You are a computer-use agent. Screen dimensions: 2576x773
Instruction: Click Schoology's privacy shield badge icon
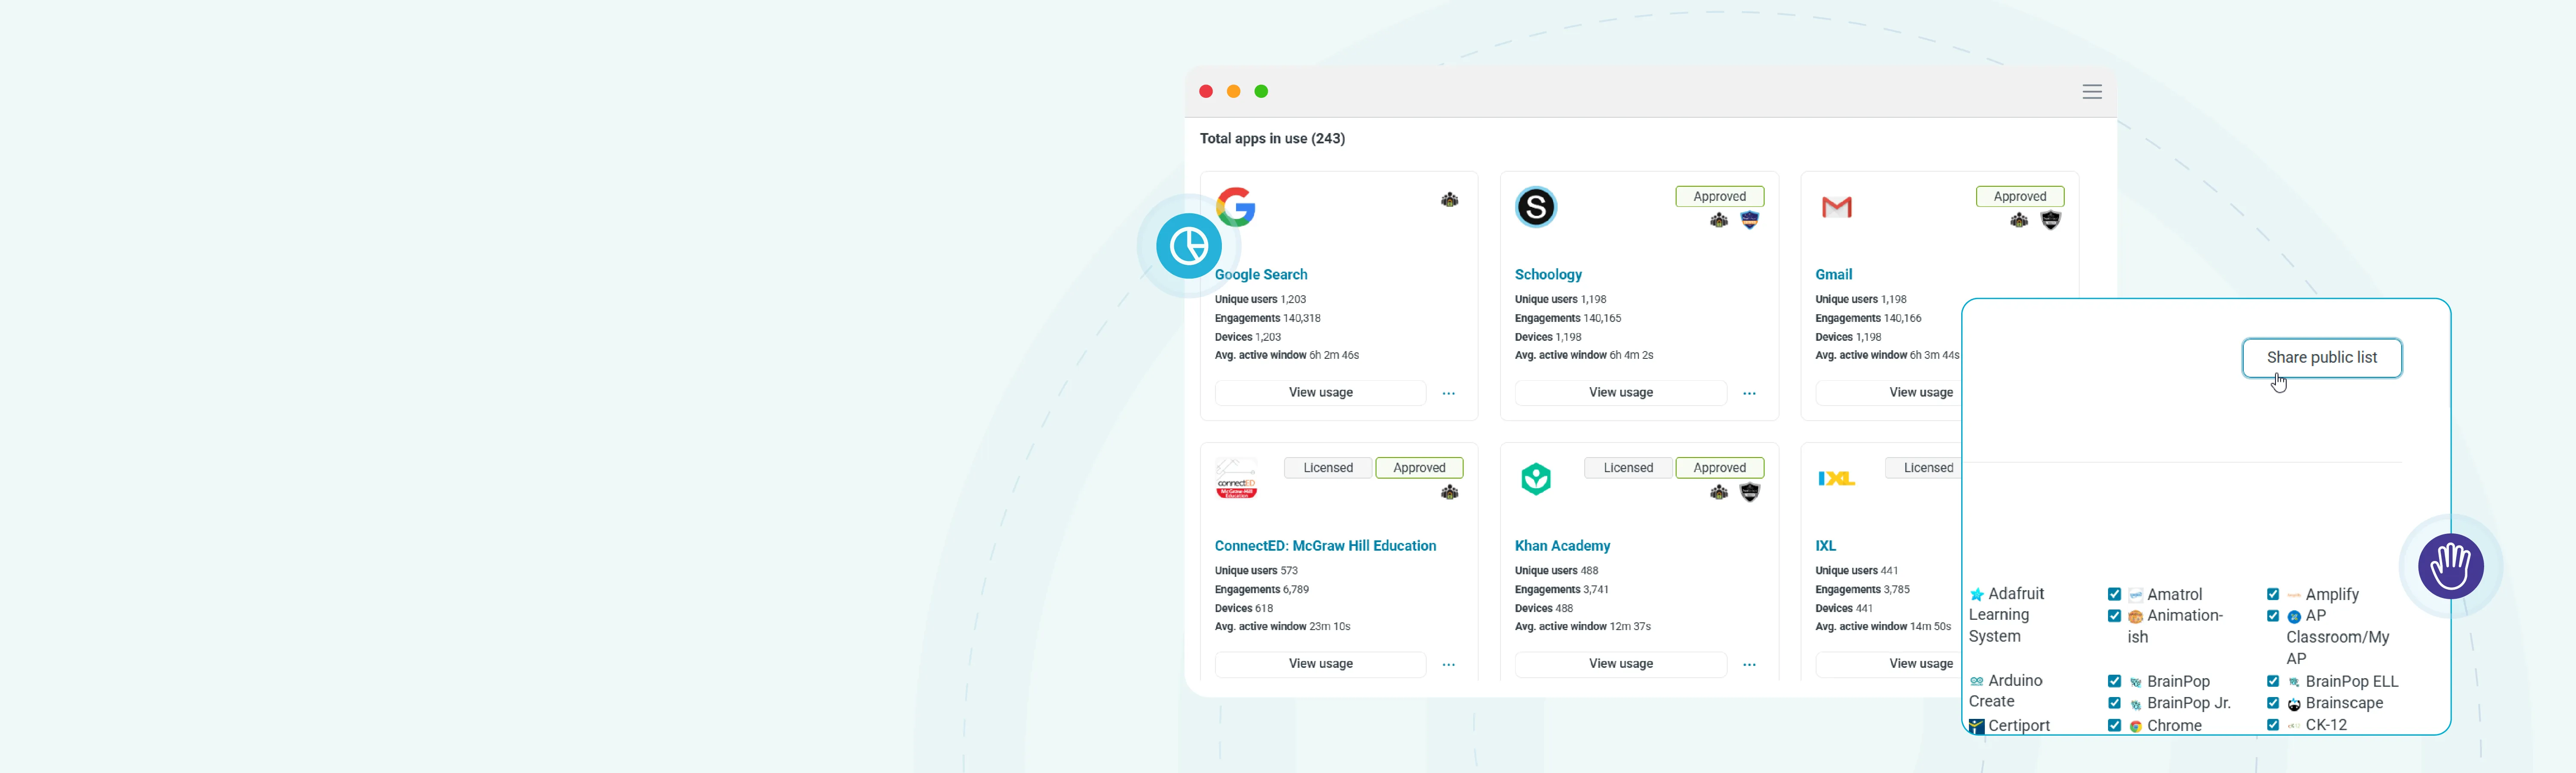pos(1749,220)
